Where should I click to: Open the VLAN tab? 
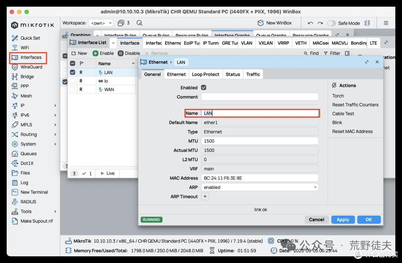click(x=247, y=43)
